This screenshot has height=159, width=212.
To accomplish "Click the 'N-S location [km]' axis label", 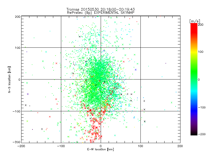I will click(x=9, y=80).
